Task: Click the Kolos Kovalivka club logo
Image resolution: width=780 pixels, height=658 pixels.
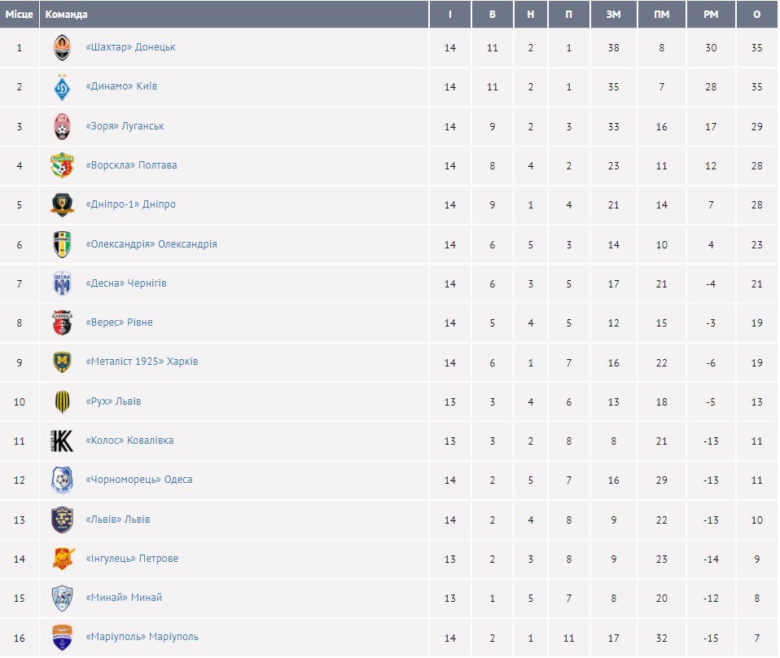Action: pos(62,441)
